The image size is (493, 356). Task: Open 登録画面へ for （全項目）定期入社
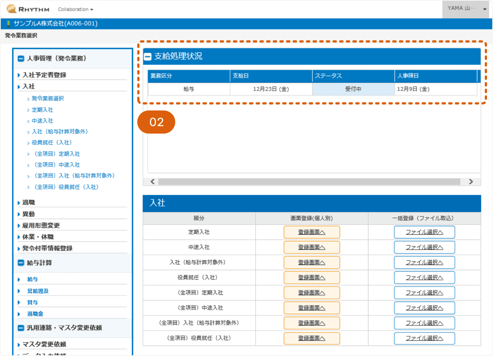click(312, 293)
